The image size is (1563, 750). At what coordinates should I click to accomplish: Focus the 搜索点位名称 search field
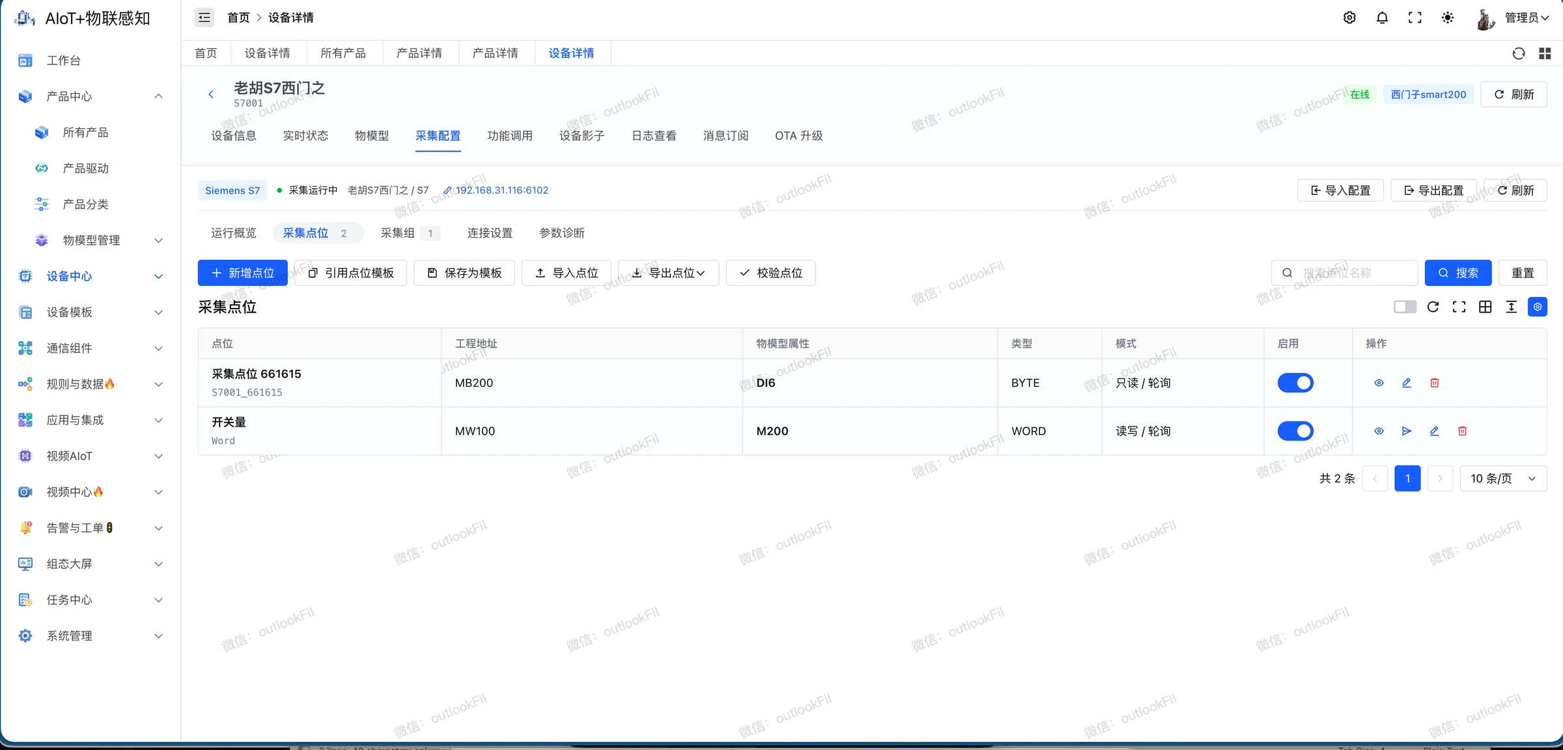tap(1344, 273)
